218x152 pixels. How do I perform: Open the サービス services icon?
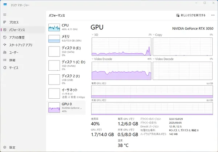(5, 67)
